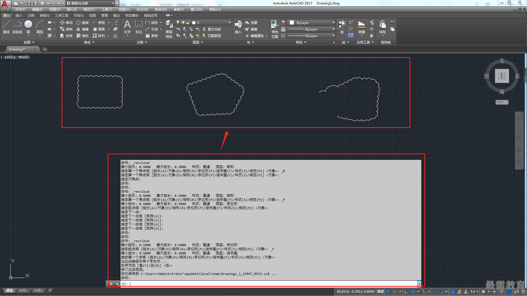Viewport: 527px width, 296px height.
Task: Click the Insert block (插入) icon
Action: pos(238,27)
